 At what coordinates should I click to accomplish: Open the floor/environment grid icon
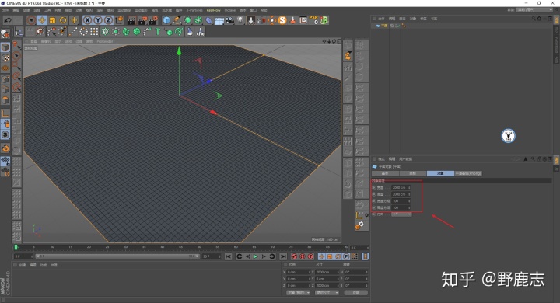[219, 20]
